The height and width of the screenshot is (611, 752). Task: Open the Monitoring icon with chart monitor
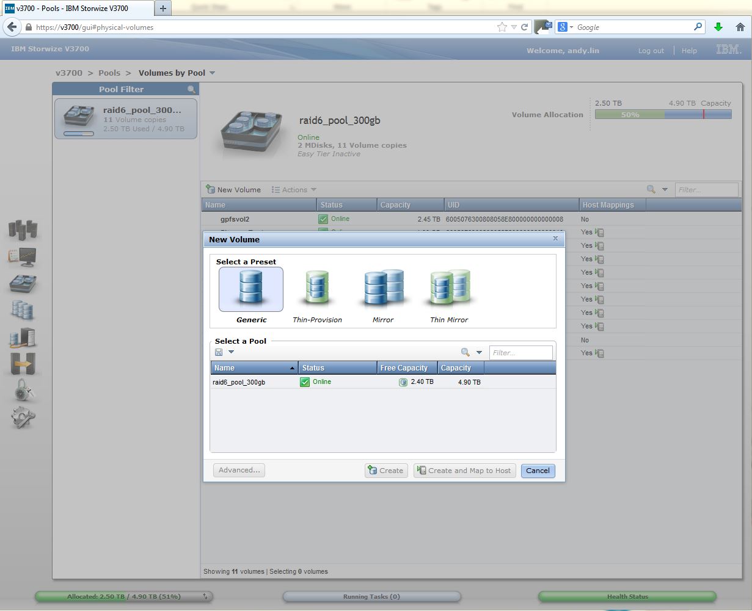coord(23,258)
